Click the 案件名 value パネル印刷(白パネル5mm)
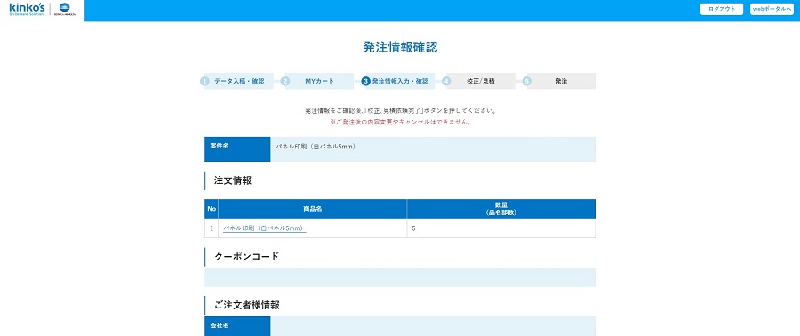Screen dimensions: 800x336 pyautogui.click(x=316, y=147)
